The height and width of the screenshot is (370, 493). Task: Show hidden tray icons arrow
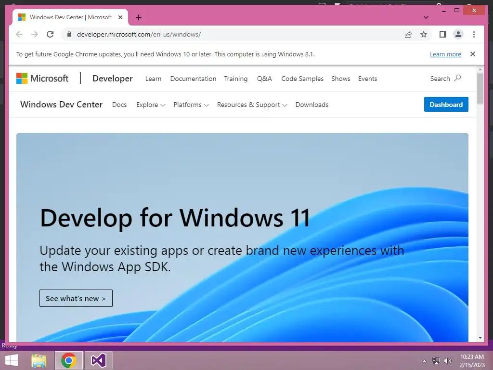(x=424, y=360)
